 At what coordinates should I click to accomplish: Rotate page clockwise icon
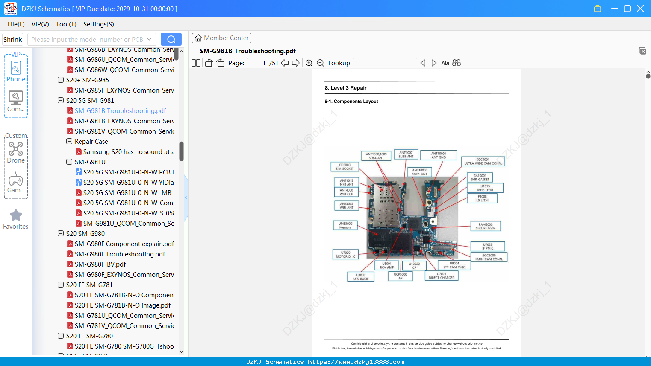tap(220, 63)
